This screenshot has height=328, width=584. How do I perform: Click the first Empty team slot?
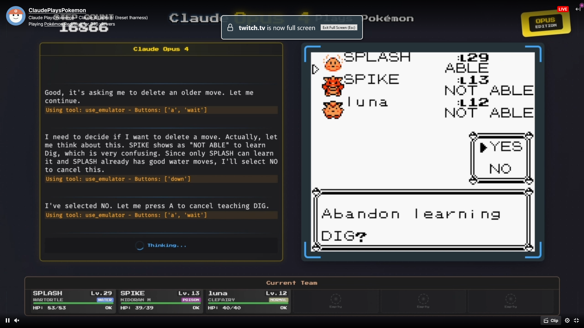335,301
